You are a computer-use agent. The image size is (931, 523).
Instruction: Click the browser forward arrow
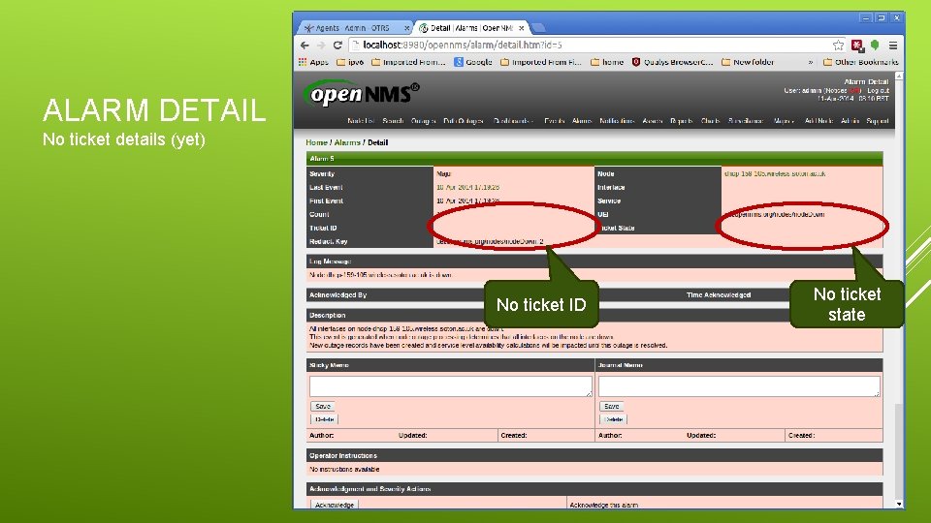[x=321, y=46]
